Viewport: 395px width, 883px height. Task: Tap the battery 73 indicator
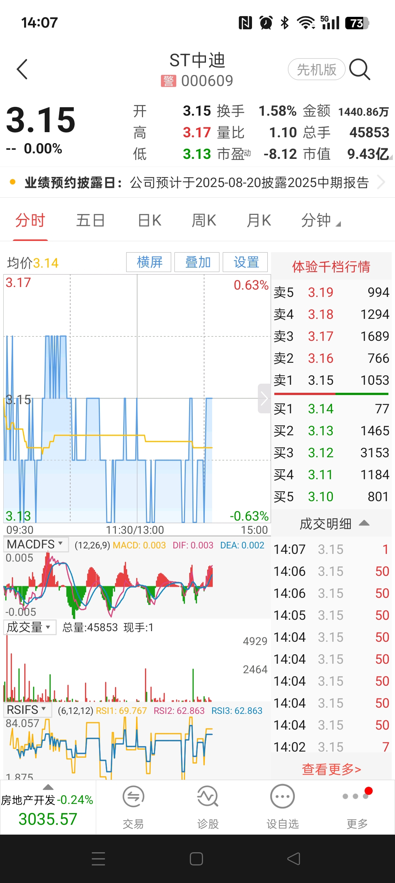click(357, 23)
